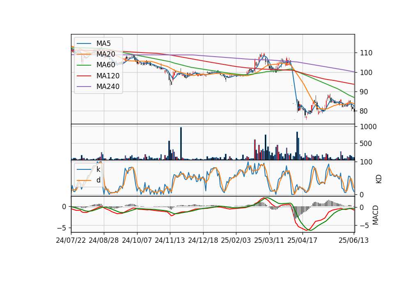Click the MA5 legend label
394x283 pixels.
(103, 43)
